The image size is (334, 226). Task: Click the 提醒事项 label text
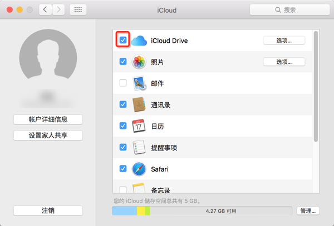[164, 148]
